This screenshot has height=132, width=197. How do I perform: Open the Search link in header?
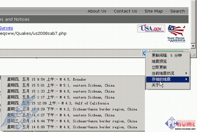177,11
